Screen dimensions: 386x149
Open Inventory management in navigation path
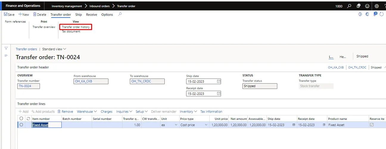(x=67, y=6)
